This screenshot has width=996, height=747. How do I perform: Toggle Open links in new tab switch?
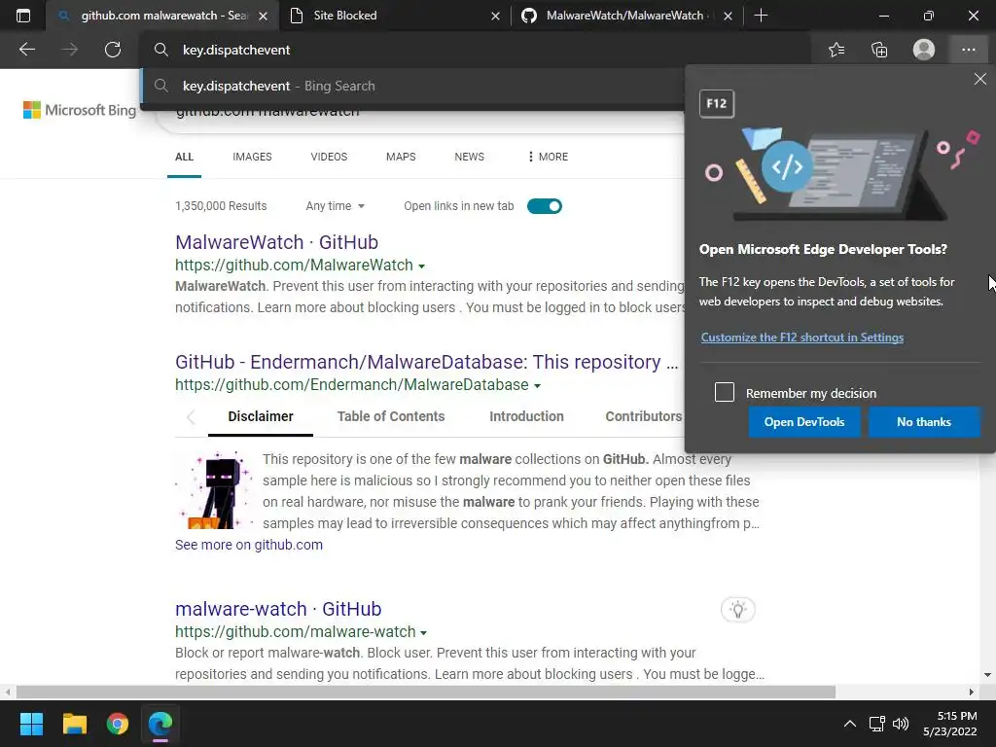(545, 206)
